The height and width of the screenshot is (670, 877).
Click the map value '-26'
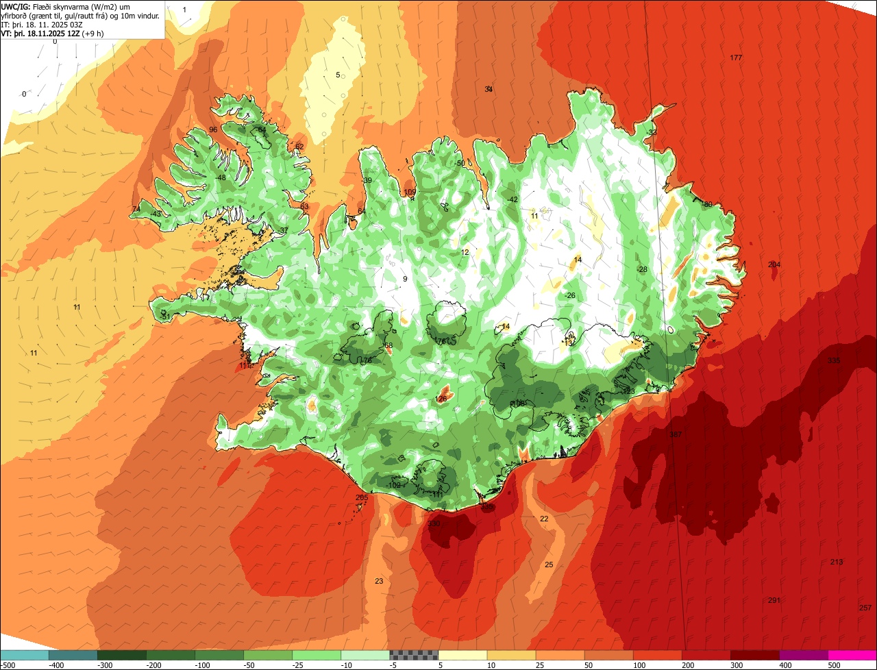click(x=569, y=295)
